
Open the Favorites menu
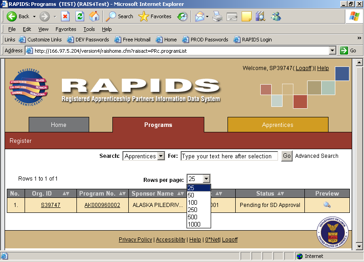(66, 29)
